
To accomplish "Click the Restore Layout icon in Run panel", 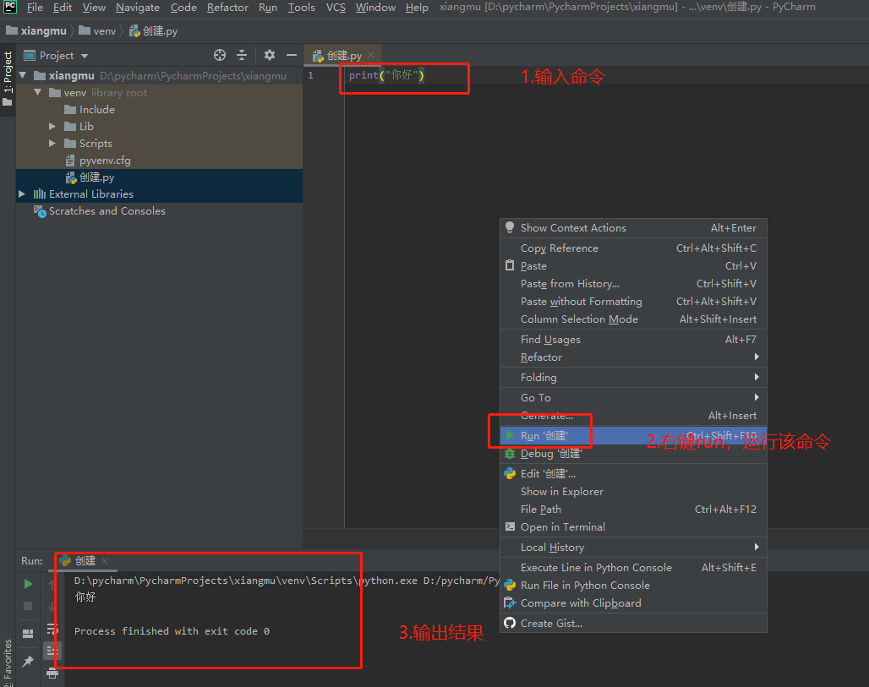I will coord(28,633).
